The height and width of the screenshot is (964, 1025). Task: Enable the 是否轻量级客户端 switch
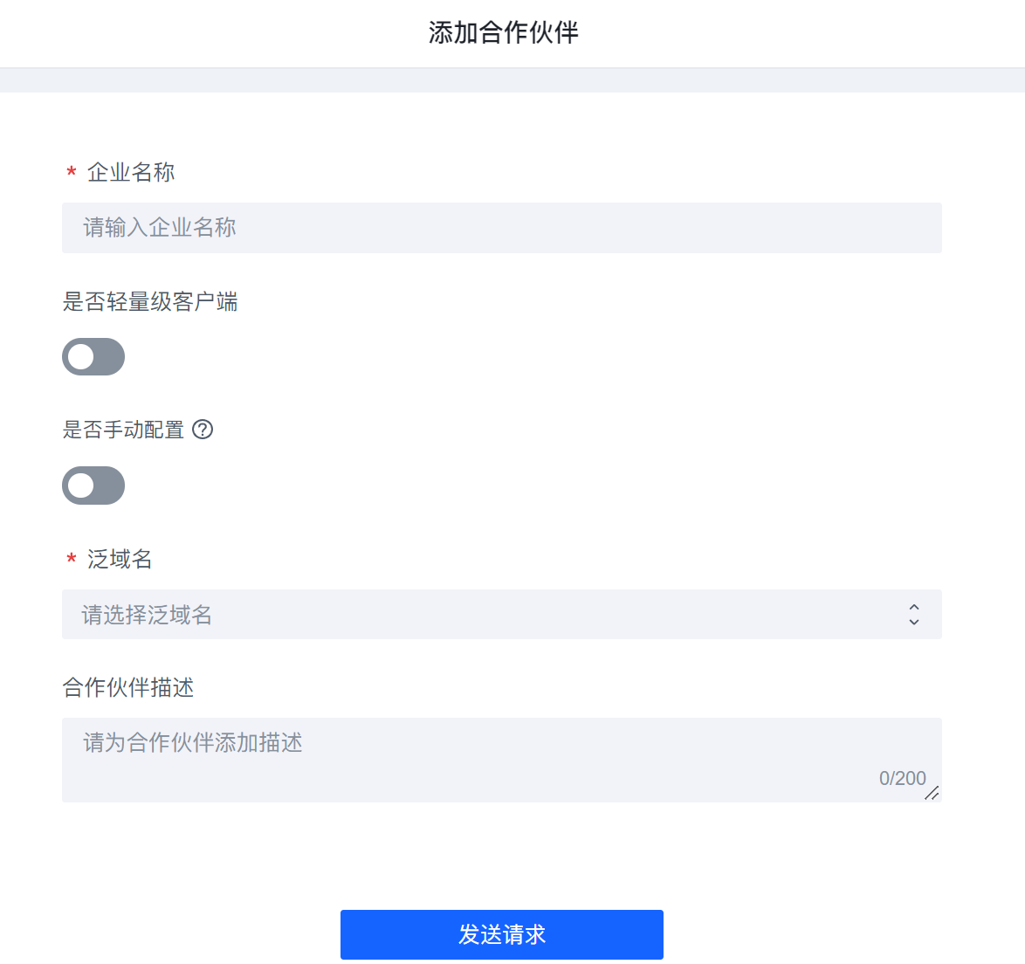pyautogui.click(x=93, y=357)
